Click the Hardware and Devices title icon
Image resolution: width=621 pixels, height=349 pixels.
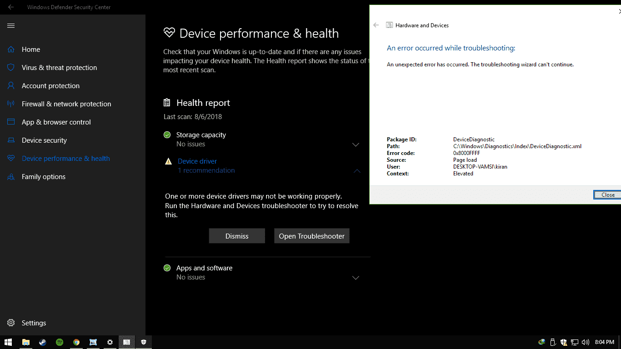tap(389, 25)
